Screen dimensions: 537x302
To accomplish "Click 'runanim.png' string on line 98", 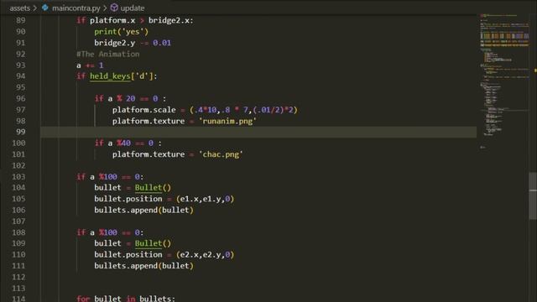I will click(x=227, y=121).
